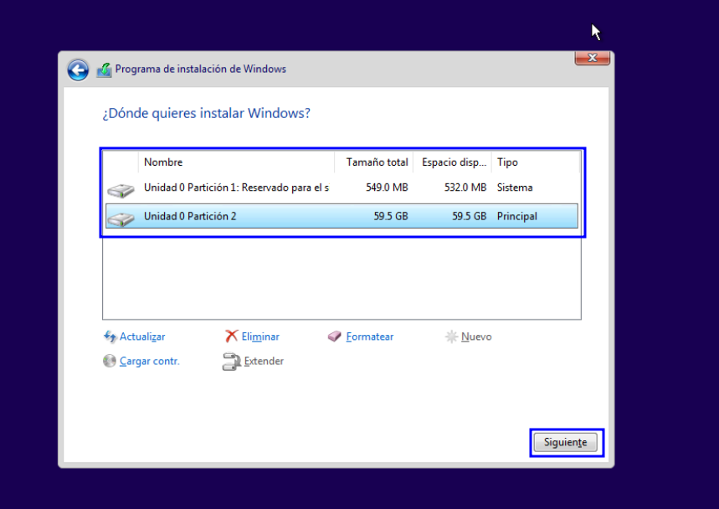This screenshot has height=509, width=719.
Task: Click the Extender option
Action: [264, 361]
